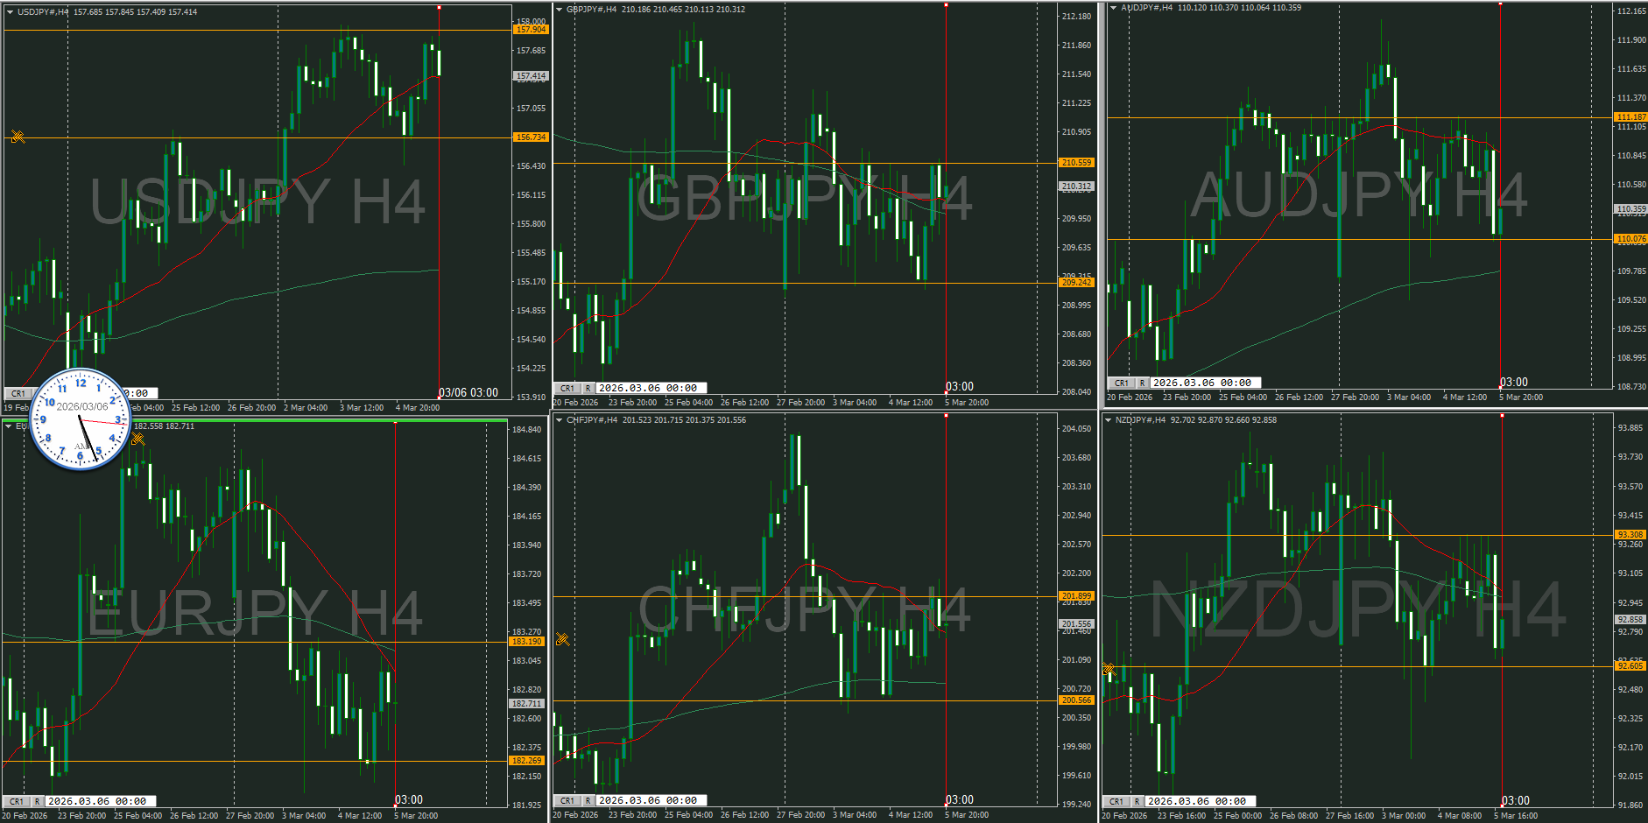Screen dimensions: 1648x823
Task: Select red line top handle on CHFJPY chart
Action: click(x=946, y=416)
